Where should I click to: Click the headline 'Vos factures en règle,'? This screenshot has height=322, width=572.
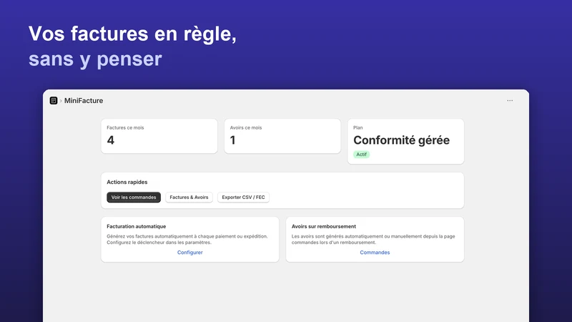click(x=132, y=34)
